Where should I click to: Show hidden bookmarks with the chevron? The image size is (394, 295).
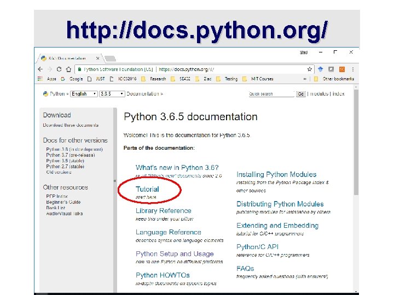click(x=305, y=79)
